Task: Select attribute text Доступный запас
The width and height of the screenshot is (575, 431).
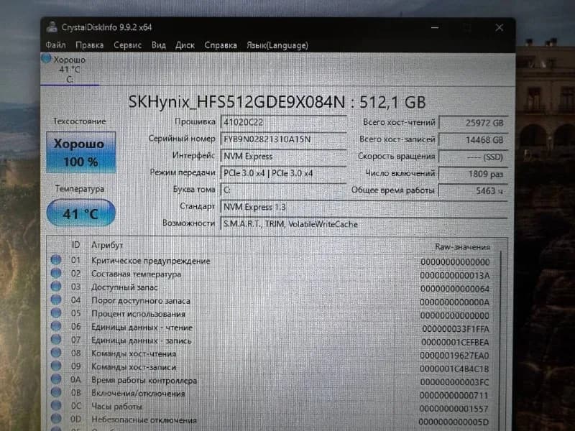Action: point(124,287)
